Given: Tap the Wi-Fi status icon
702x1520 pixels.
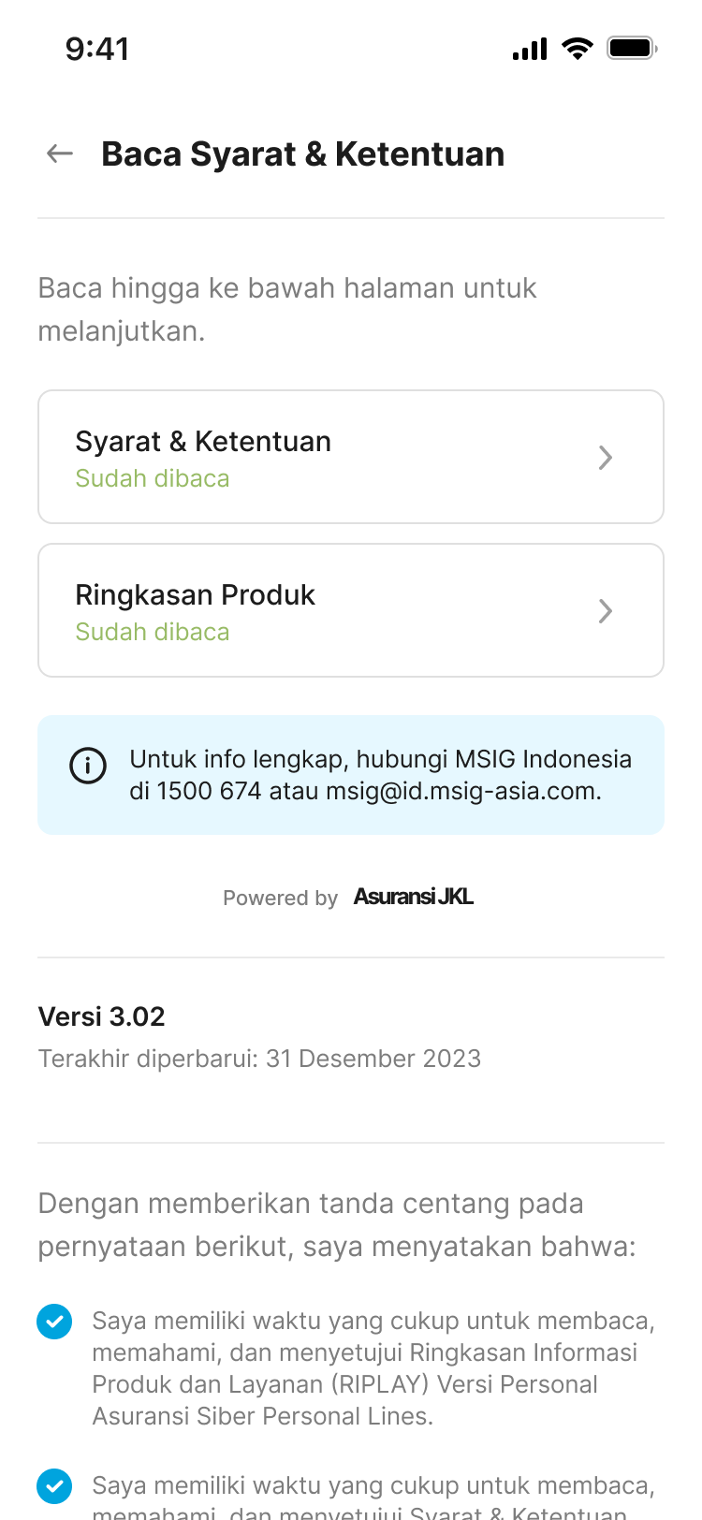Looking at the screenshot, I should click(578, 48).
